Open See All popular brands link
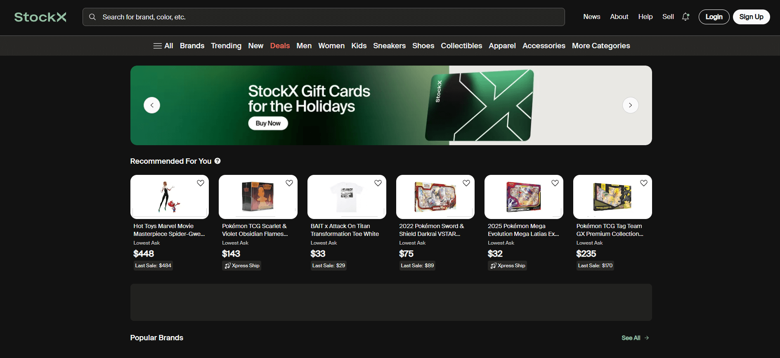 [635, 338]
